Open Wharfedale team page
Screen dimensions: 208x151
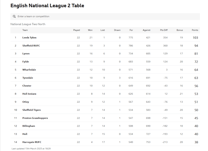point(29,70)
